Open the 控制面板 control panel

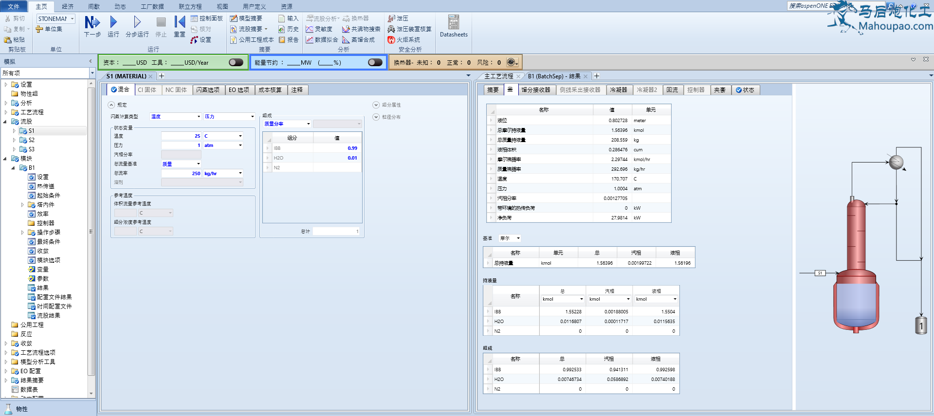pyautogui.click(x=206, y=18)
